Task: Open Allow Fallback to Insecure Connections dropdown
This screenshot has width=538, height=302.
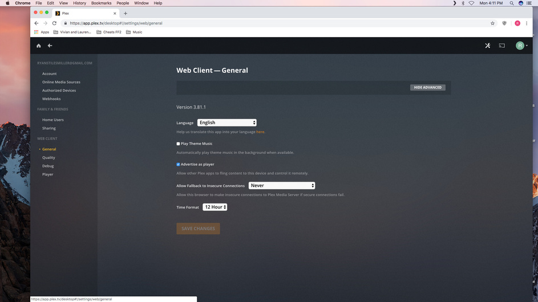Action: [282, 185]
